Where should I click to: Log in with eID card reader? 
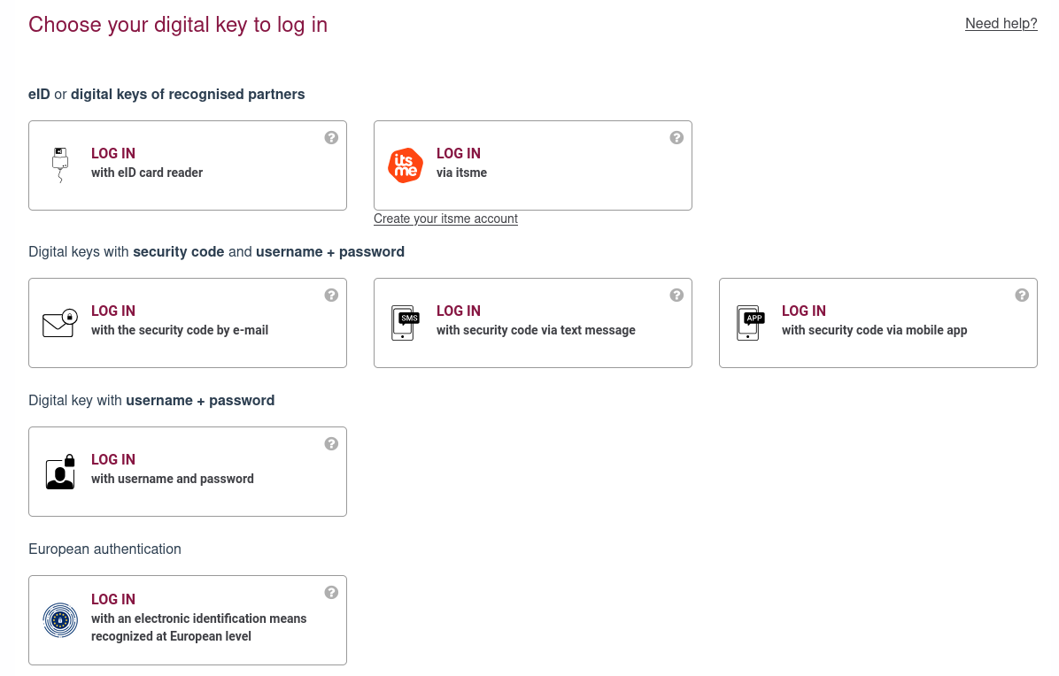coord(147,164)
